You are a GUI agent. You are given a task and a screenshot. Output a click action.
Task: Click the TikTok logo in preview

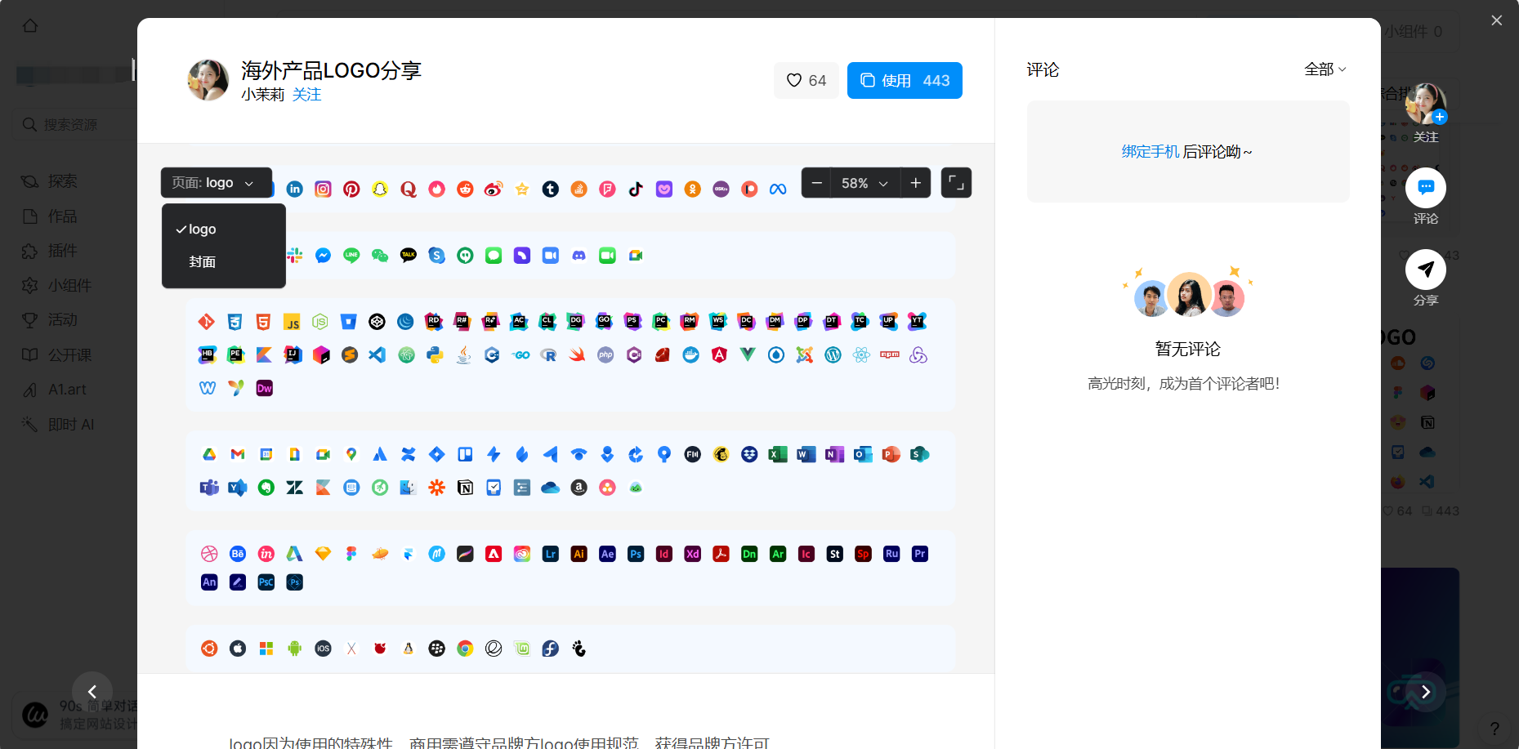pos(636,189)
